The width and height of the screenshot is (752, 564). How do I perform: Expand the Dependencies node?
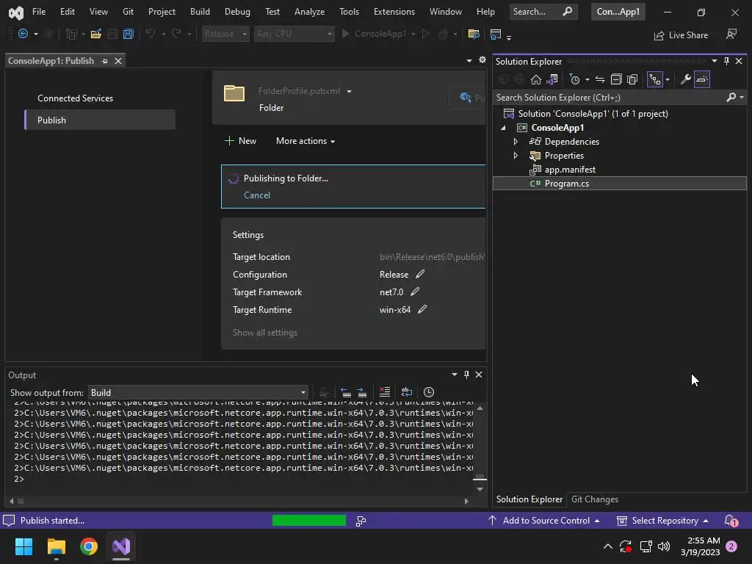click(x=516, y=142)
